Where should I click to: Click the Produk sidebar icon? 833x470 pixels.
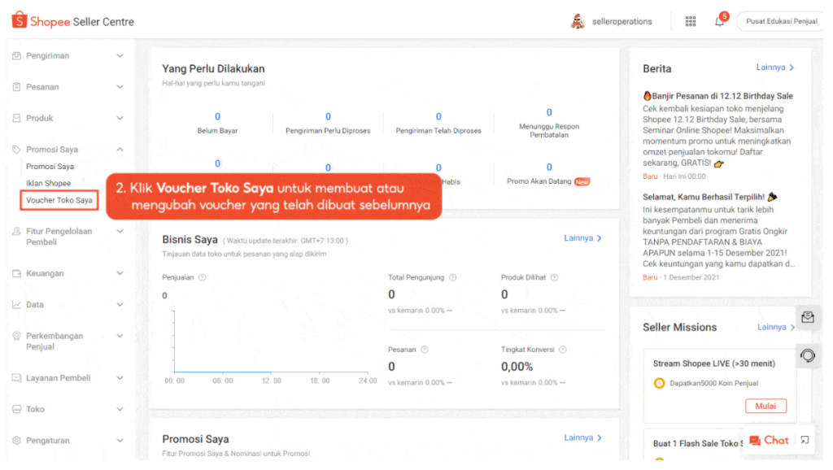[16, 119]
